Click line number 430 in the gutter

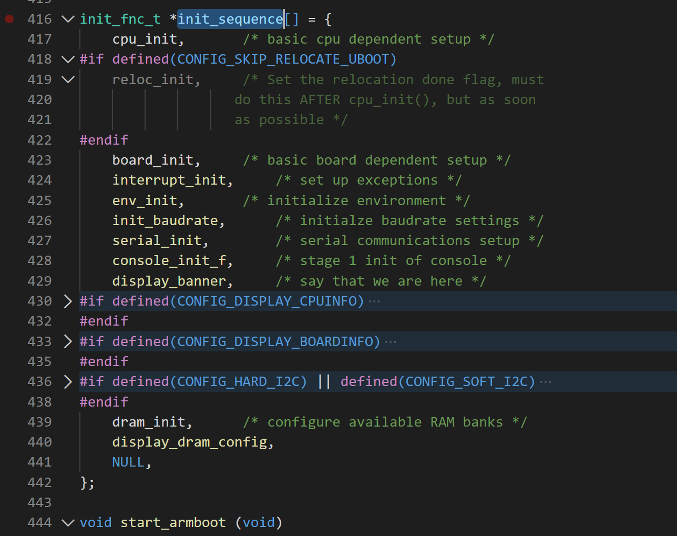(40, 301)
